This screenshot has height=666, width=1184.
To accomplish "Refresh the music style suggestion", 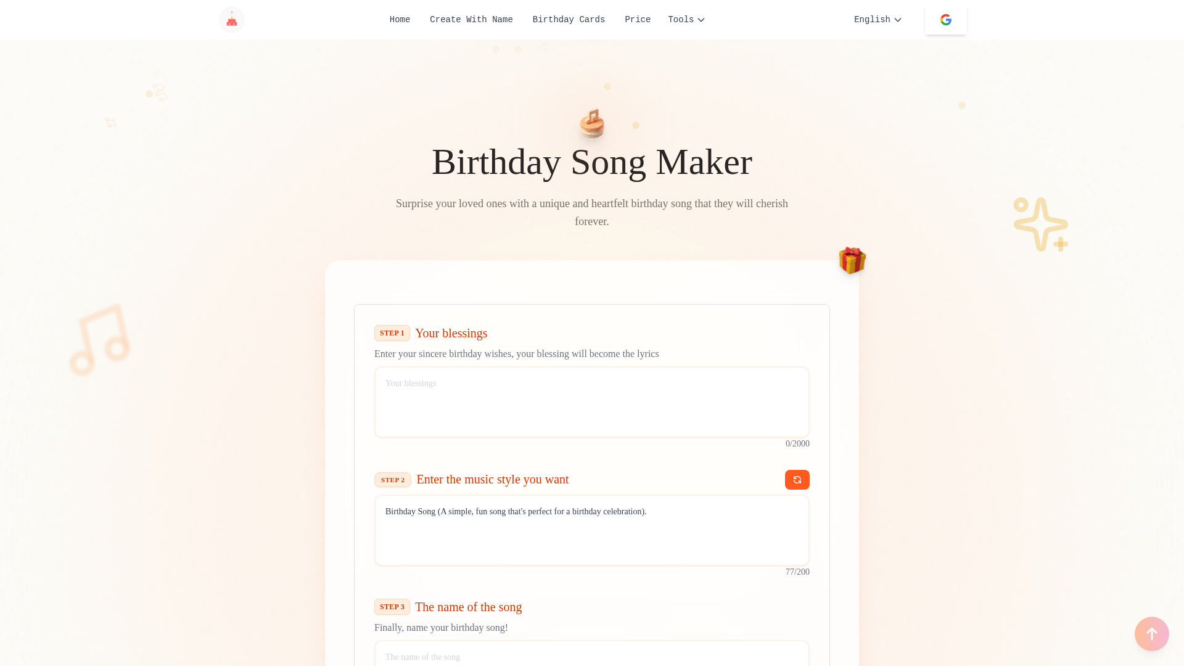I will [x=797, y=480].
